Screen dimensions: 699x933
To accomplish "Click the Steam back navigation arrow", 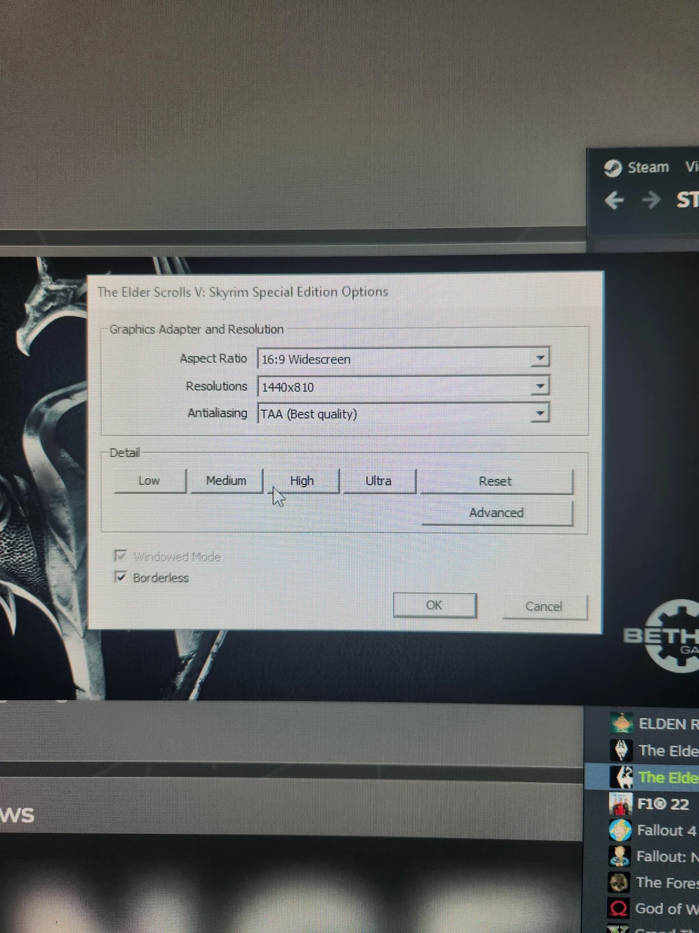I will pyautogui.click(x=614, y=200).
